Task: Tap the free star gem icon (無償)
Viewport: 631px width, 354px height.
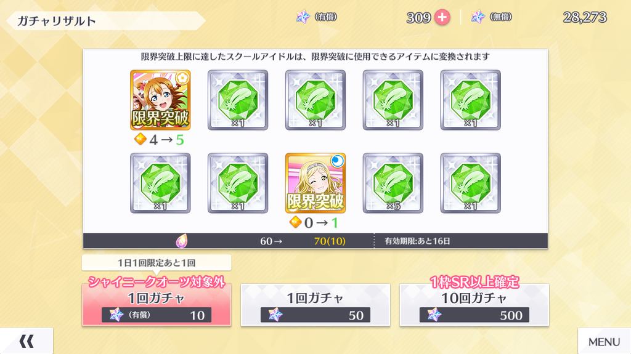Action: (478, 17)
